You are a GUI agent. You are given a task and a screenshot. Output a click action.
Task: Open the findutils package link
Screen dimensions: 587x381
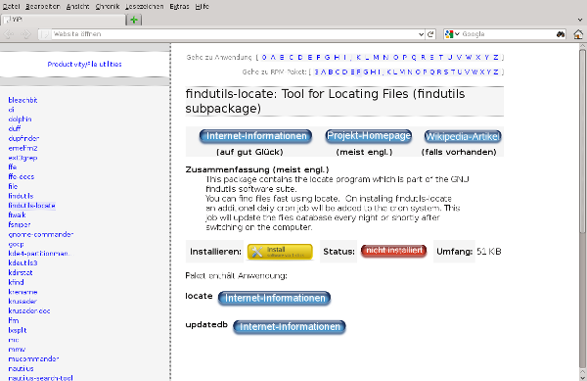21,196
